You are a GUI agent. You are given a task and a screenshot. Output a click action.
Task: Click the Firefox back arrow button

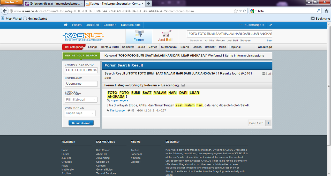[5, 11]
